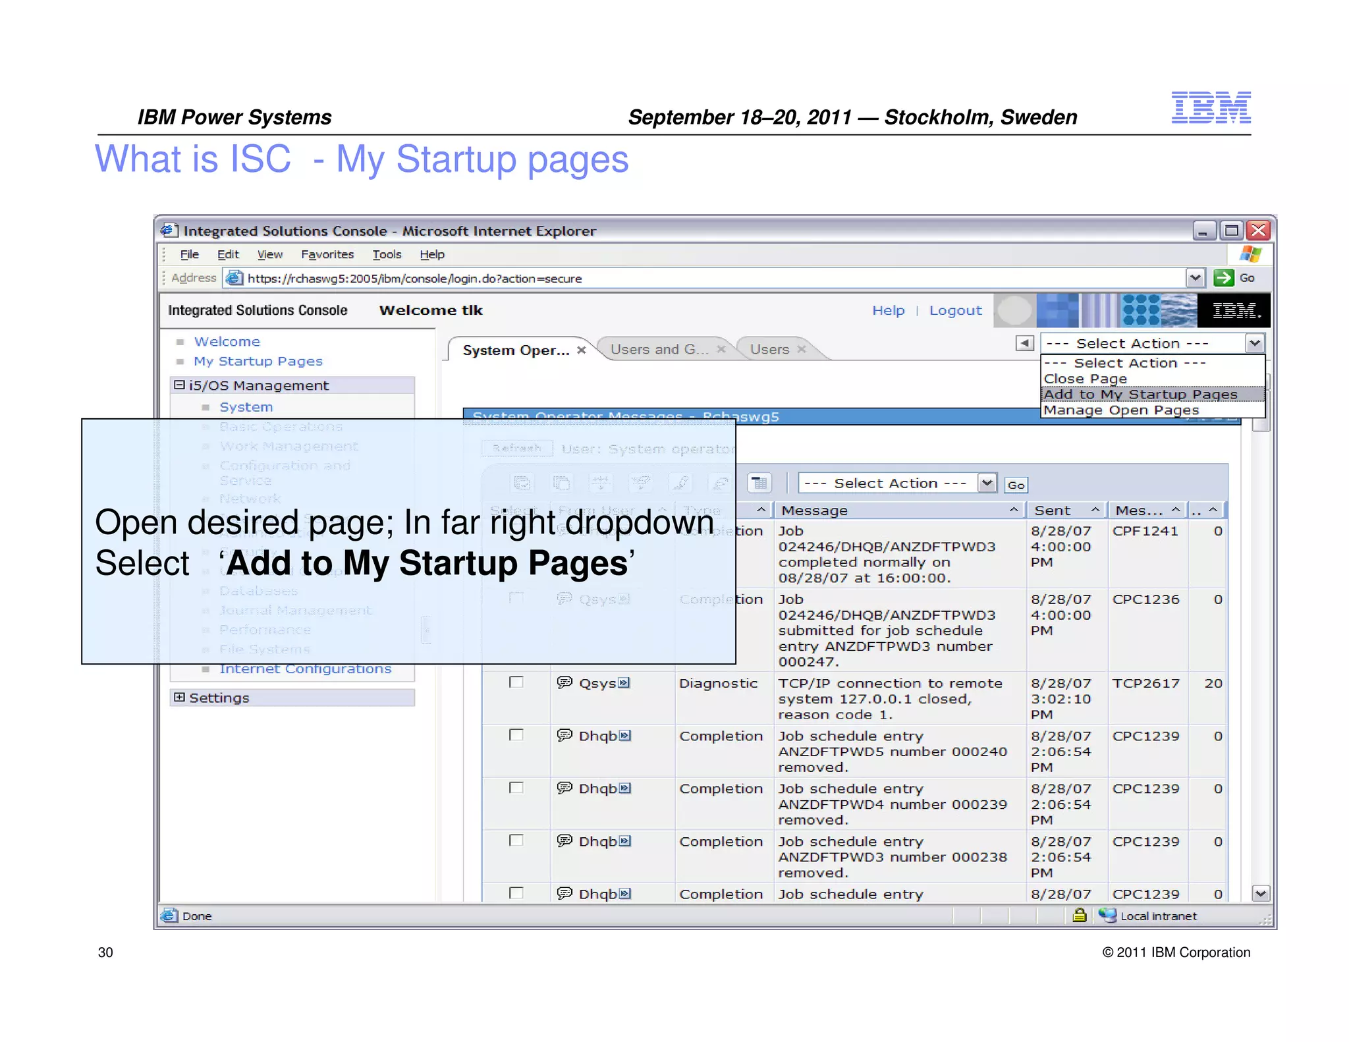Click the page icon in the address bar

pyautogui.click(x=234, y=278)
